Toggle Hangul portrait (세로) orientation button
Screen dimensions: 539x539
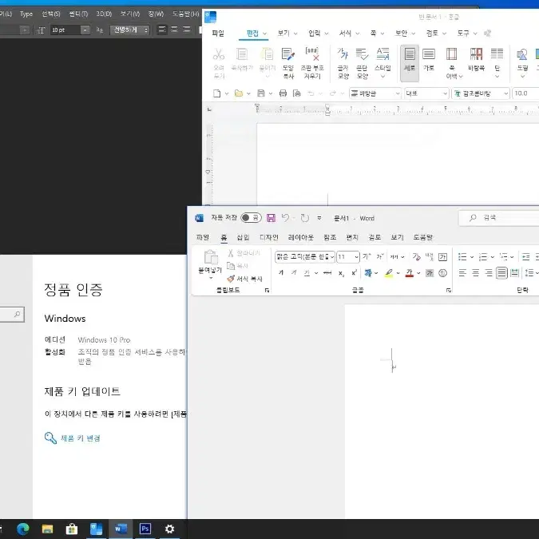point(410,63)
